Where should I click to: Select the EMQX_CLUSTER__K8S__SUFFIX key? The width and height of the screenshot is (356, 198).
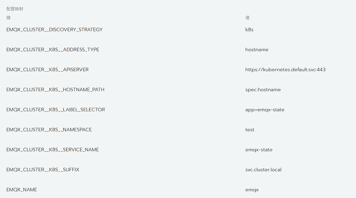(43, 170)
